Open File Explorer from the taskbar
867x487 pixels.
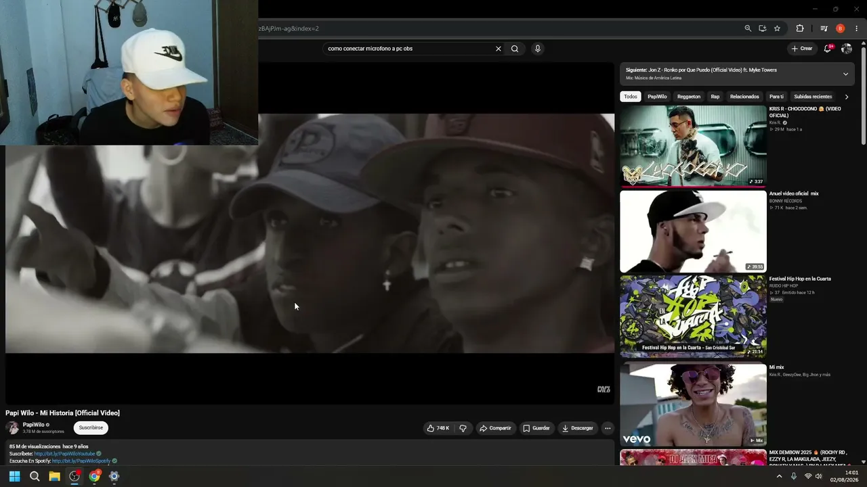click(54, 476)
